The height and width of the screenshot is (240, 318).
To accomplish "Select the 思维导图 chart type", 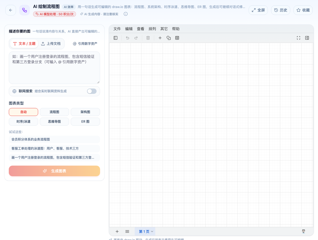I will [54, 122].
